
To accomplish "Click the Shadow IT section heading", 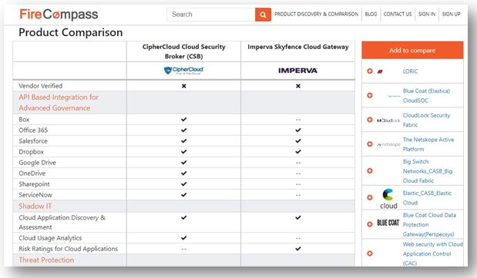I will pos(35,206).
